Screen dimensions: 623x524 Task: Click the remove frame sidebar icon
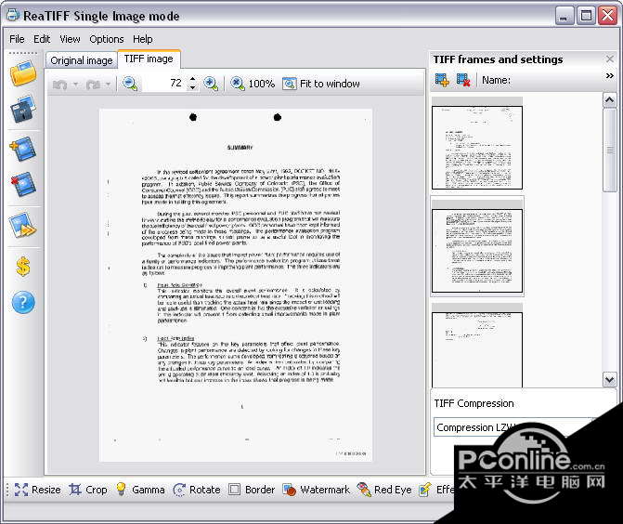(23, 184)
